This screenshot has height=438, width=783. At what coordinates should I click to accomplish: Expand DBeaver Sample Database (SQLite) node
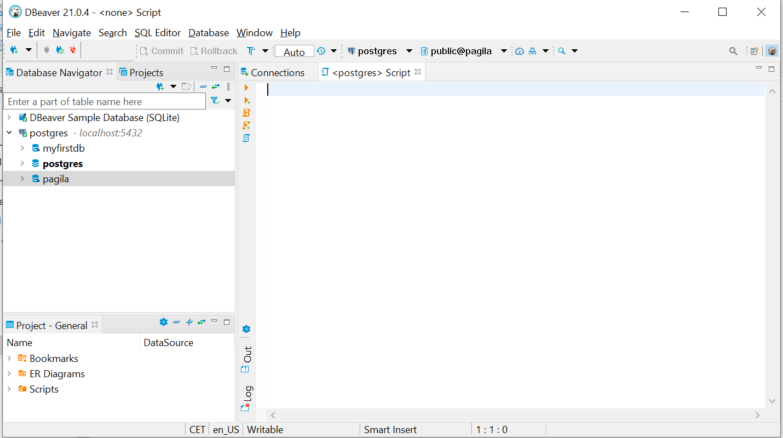click(9, 117)
